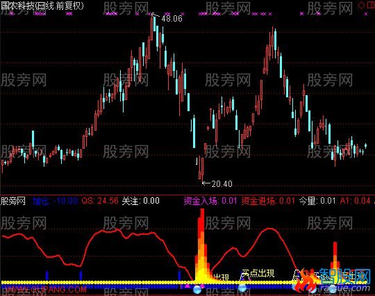Click the 20.40 low price label
Screen dimensions: 375x296
coord(222,183)
